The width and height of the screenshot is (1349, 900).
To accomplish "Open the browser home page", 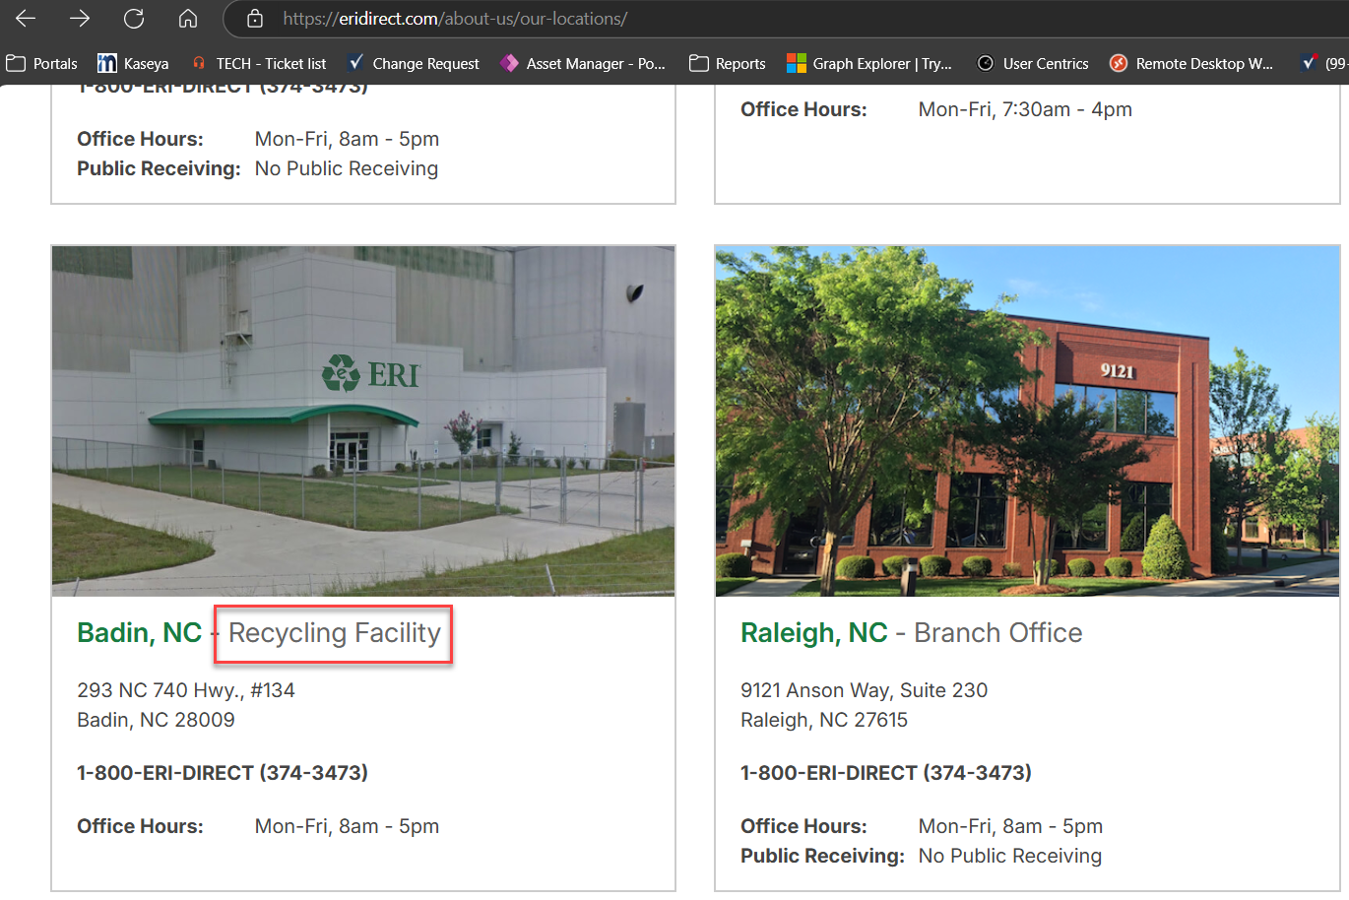I will click(x=188, y=19).
